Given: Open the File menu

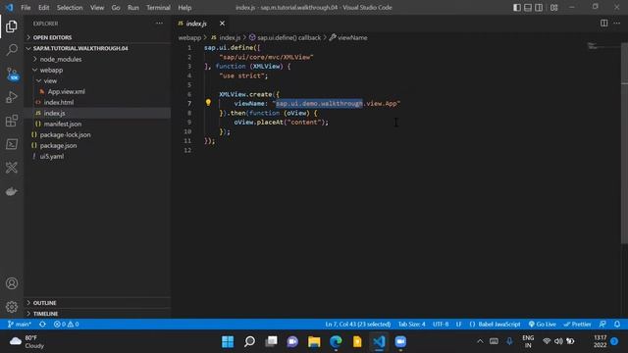Looking at the screenshot, I should (x=26, y=7).
